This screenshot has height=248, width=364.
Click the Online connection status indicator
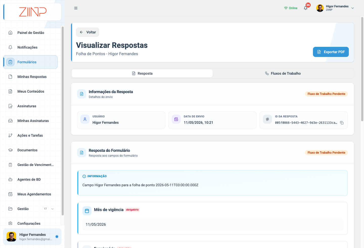[x=291, y=8]
